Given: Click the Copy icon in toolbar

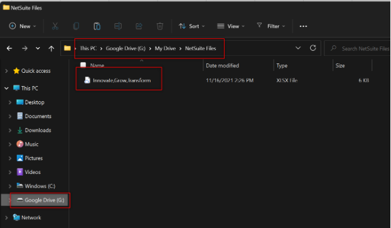Looking at the screenshot, I should pos(76,26).
